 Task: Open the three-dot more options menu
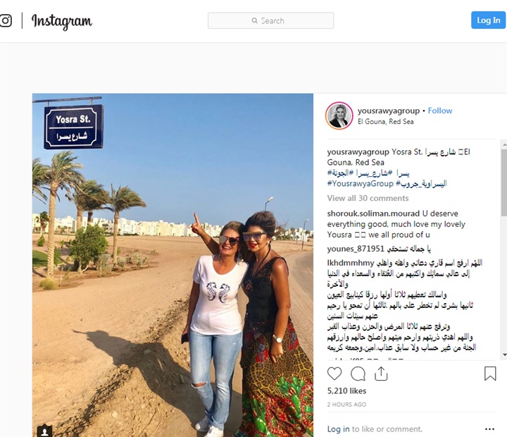pos(489,429)
